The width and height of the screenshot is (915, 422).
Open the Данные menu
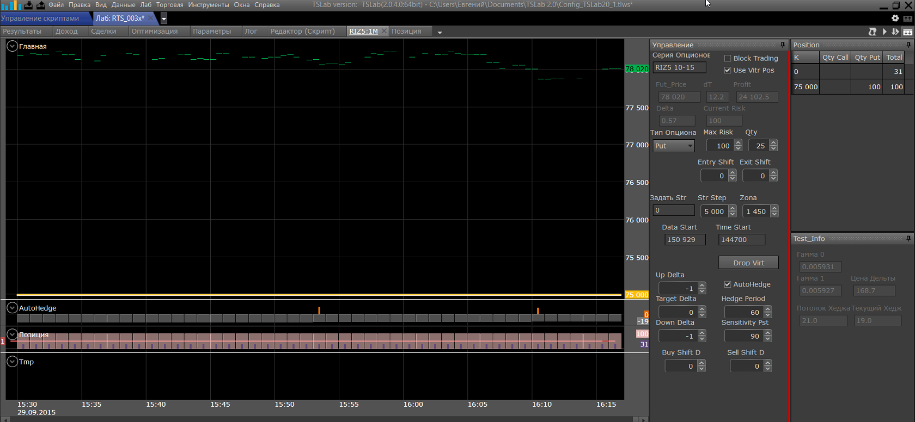click(x=123, y=5)
